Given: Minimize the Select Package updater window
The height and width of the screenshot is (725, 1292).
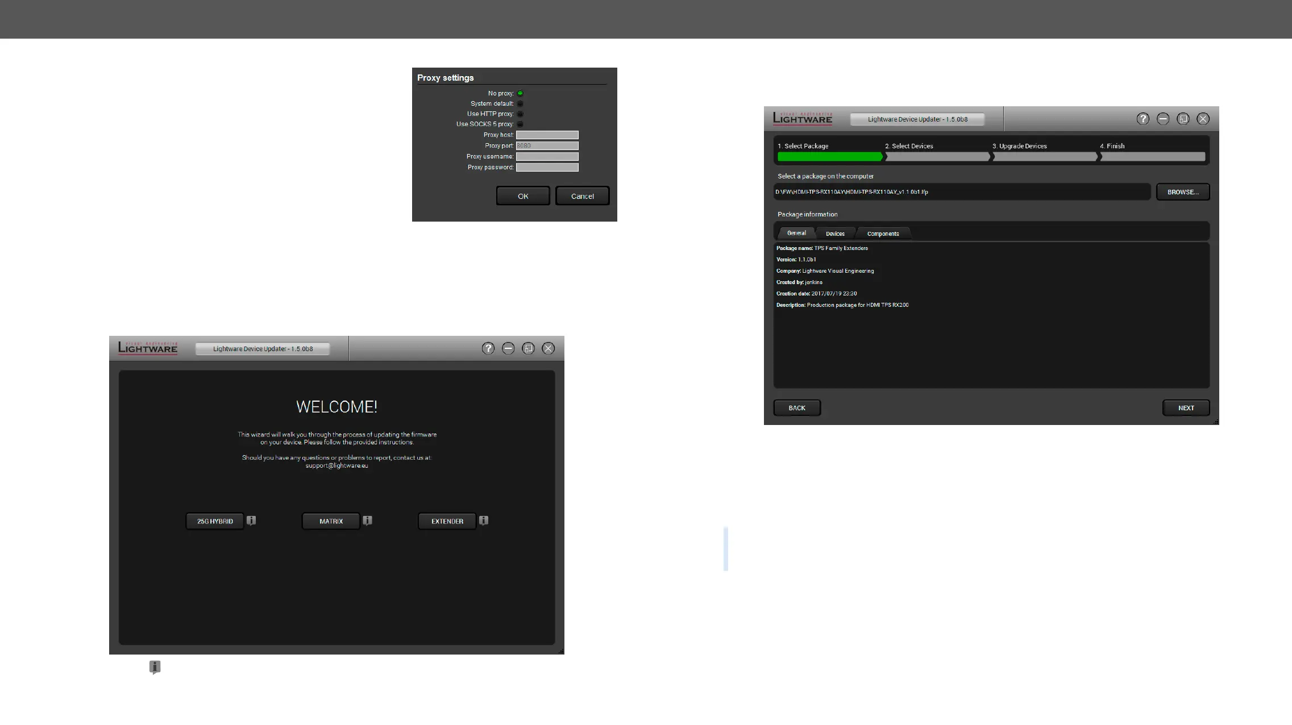Looking at the screenshot, I should tap(1163, 119).
